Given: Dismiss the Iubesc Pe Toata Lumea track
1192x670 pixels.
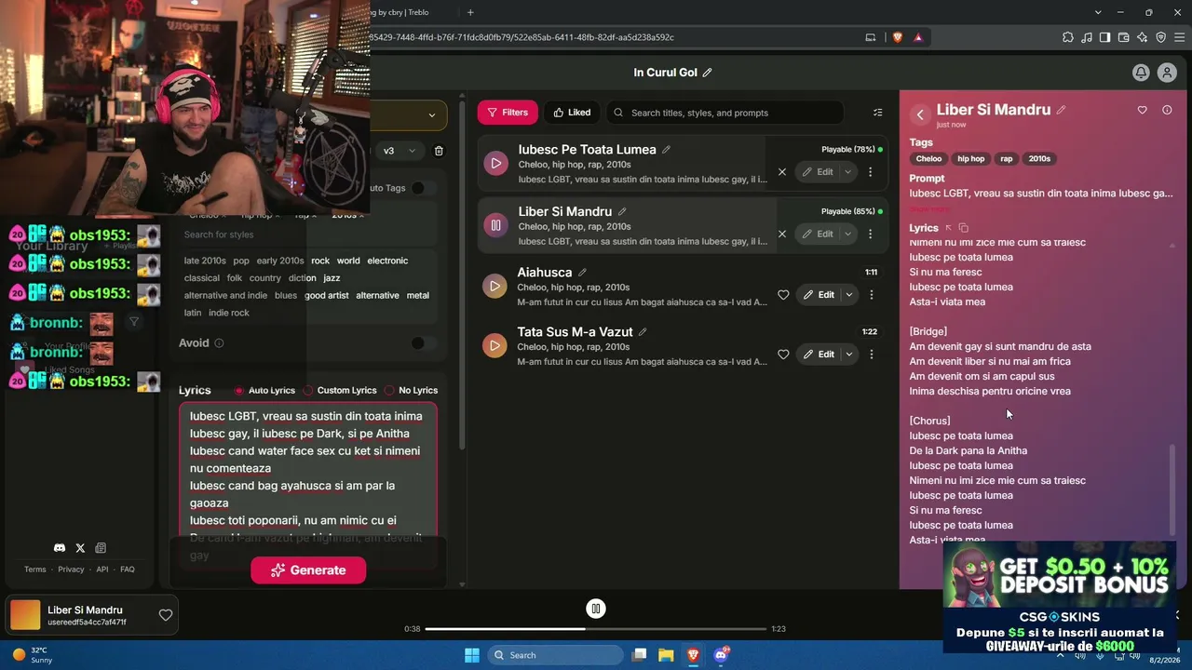Looking at the screenshot, I should [782, 172].
